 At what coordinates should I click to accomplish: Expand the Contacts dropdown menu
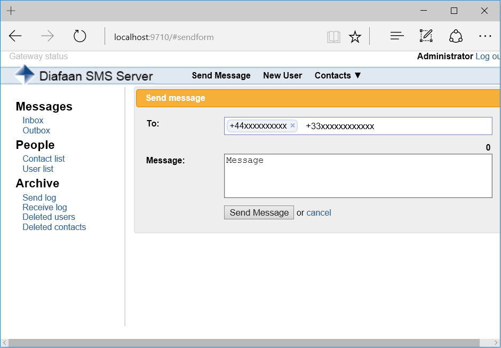pyautogui.click(x=337, y=75)
